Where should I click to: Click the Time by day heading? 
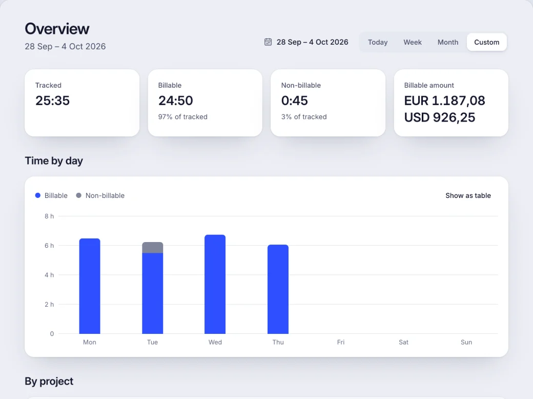(54, 161)
